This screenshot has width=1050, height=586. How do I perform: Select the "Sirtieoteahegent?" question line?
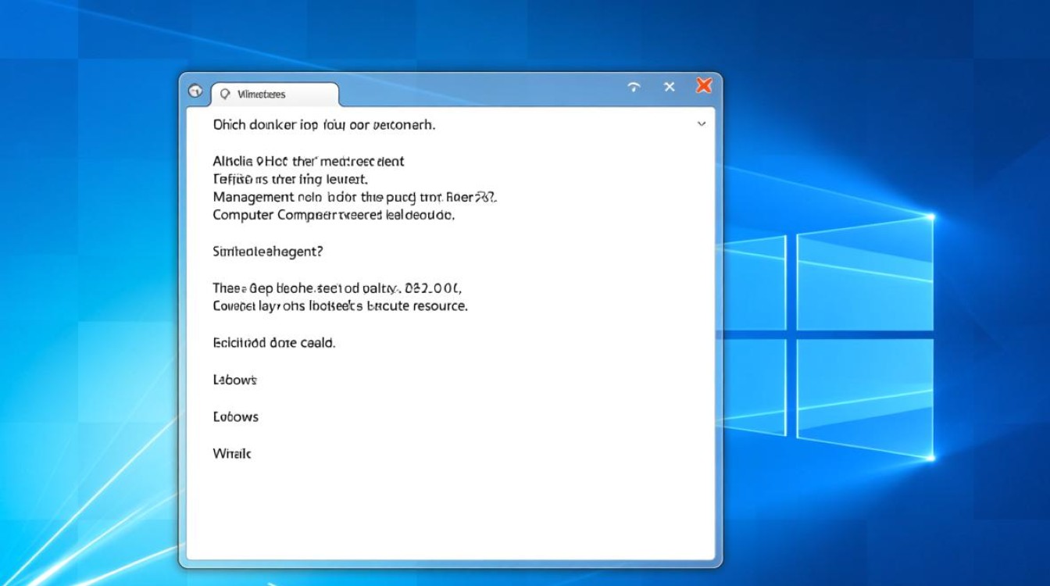[x=268, y=252]
